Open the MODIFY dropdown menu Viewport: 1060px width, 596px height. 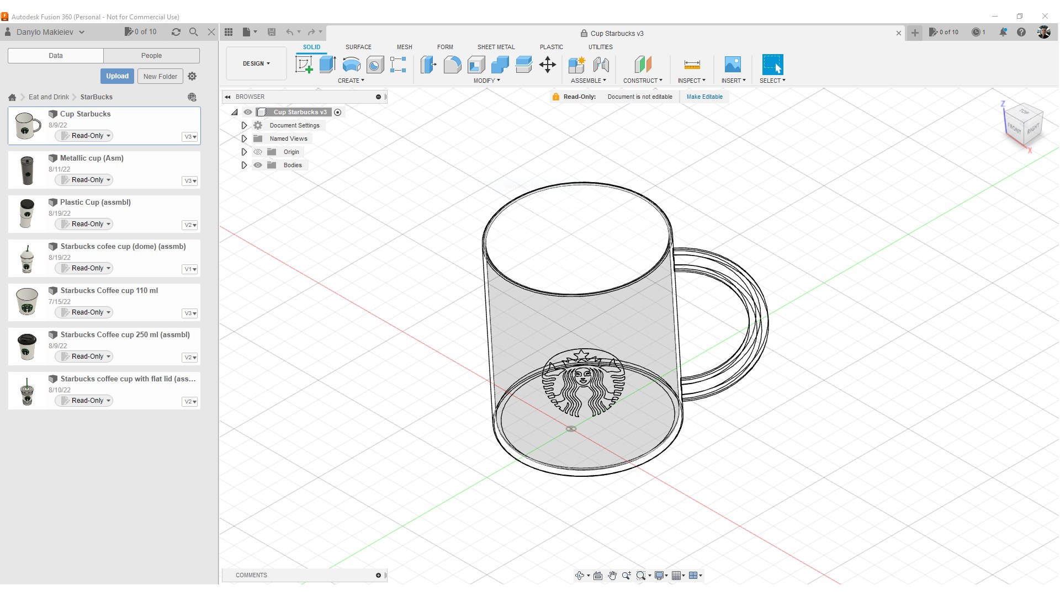pyautogui.click(x=487, y=81)
